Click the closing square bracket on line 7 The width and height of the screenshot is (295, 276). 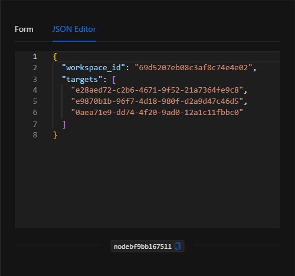point(64,124)
